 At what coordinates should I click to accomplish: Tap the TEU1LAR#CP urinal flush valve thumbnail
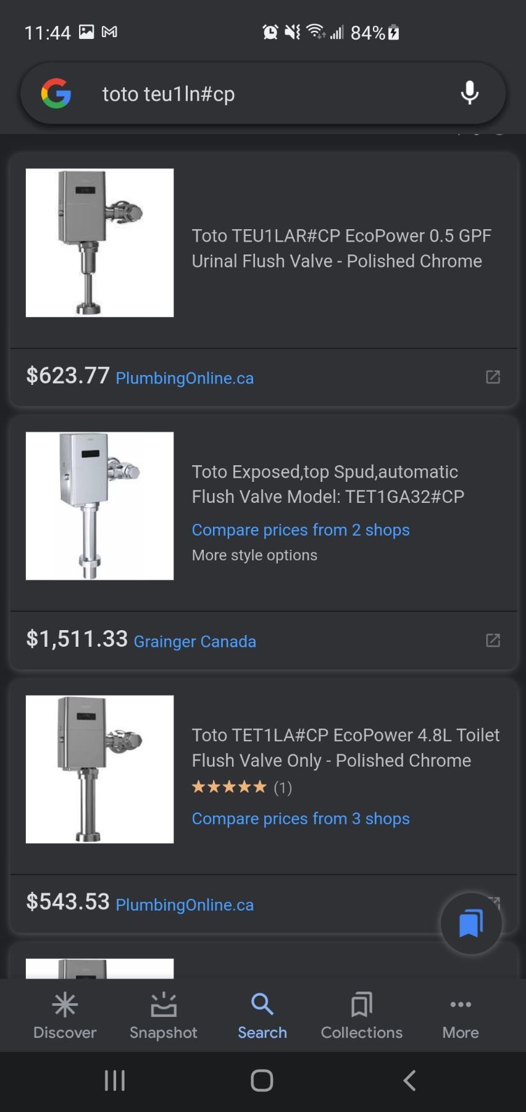(99, 243)
